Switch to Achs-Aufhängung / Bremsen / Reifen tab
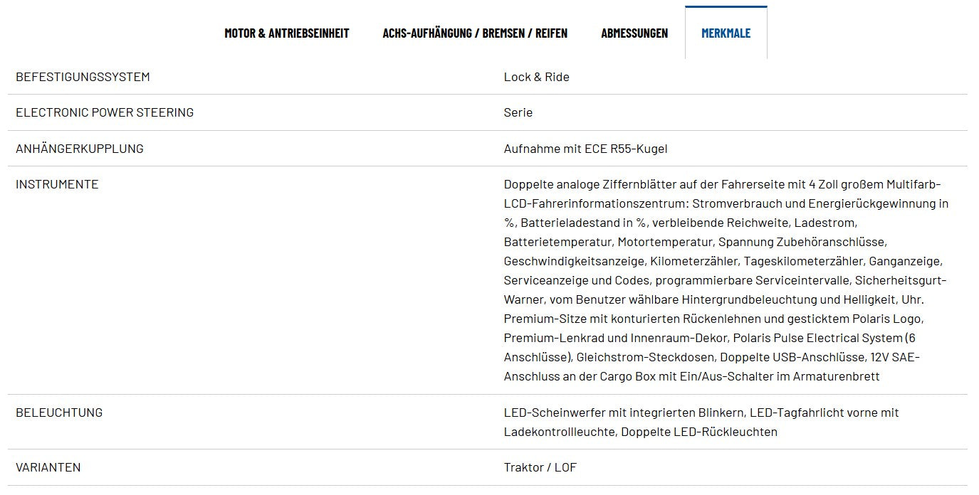This screenshot has height=495, width=979. pyautogui.click(x=475, y=33)
